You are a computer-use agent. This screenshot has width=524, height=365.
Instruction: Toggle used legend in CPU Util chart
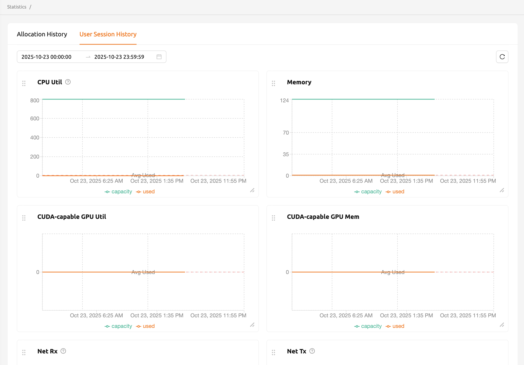145,192
